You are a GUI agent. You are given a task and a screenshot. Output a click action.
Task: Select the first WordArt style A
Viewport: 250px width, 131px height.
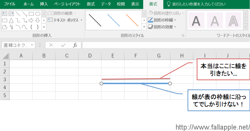click(196, 20)
